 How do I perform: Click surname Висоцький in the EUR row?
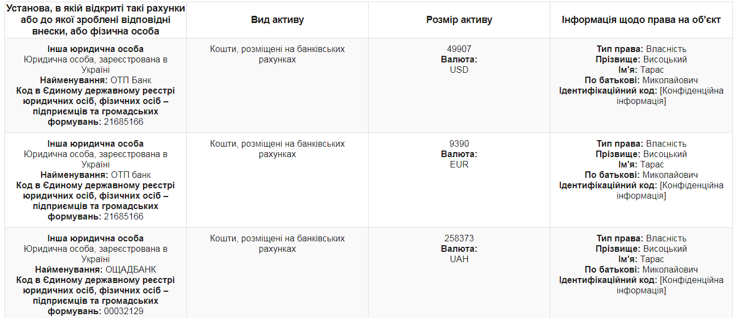(665, 154)
